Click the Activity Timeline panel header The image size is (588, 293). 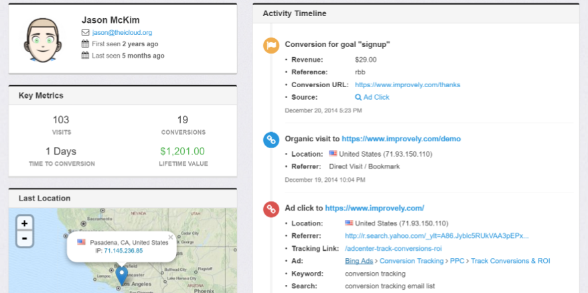coord(416,13)
